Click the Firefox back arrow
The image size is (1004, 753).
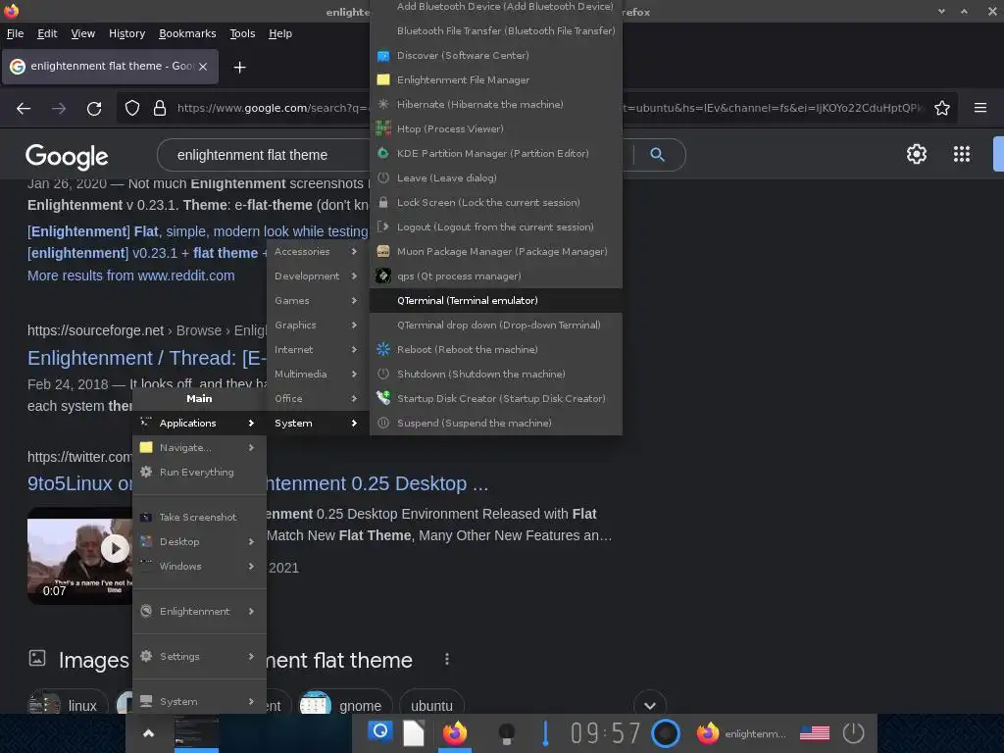tap(24, 108)
